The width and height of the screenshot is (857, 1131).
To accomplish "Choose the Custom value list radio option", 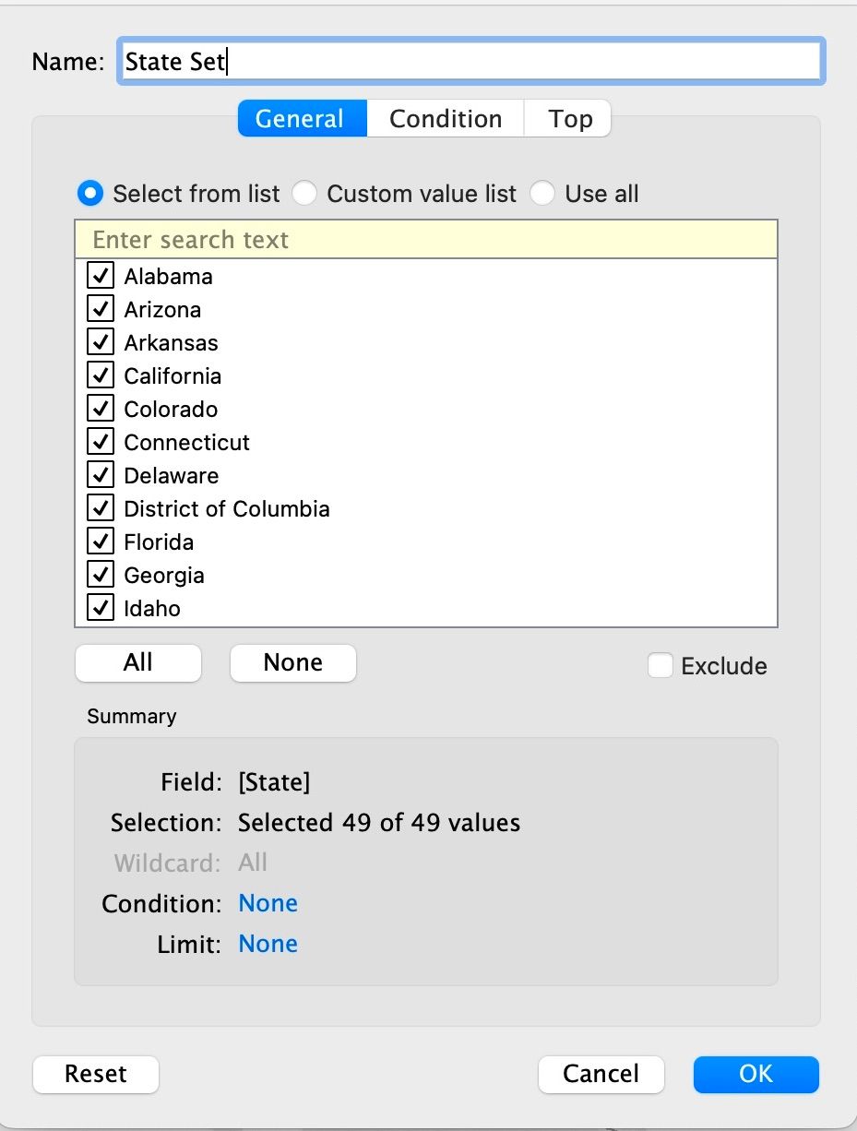I will coord(305,194).
